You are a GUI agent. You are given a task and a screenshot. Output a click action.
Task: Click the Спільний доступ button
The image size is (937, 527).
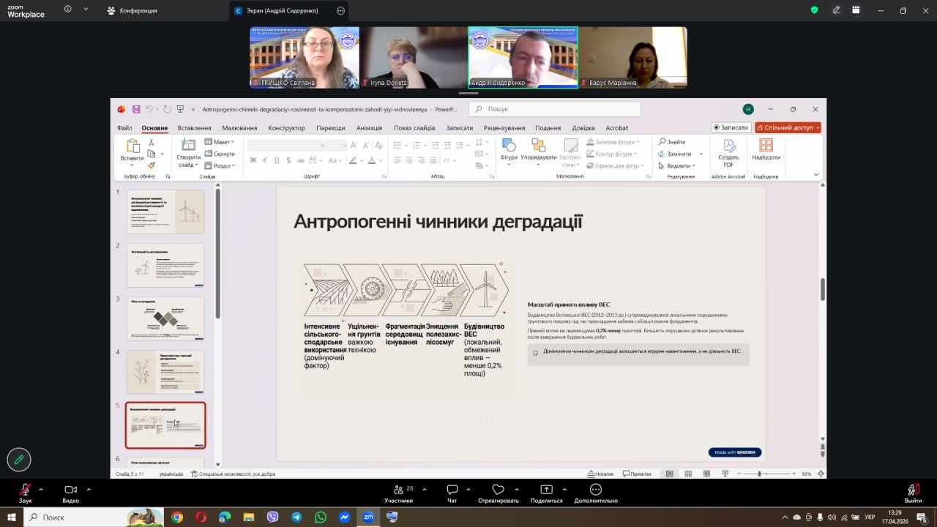pos(788,127)
